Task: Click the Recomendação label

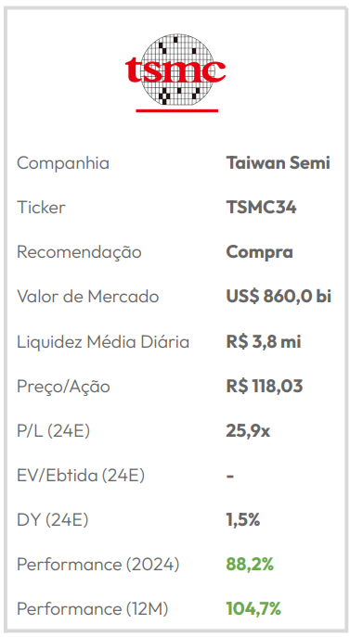Action: [x=79, y=253]
